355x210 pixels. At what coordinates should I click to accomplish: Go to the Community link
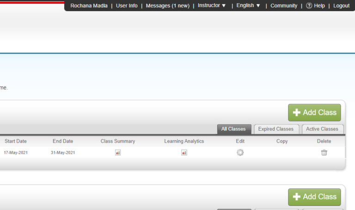284,6
